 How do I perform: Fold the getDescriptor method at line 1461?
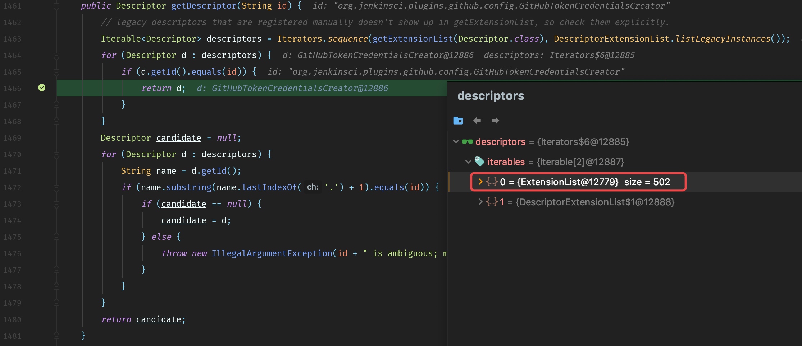pos(56,6)
